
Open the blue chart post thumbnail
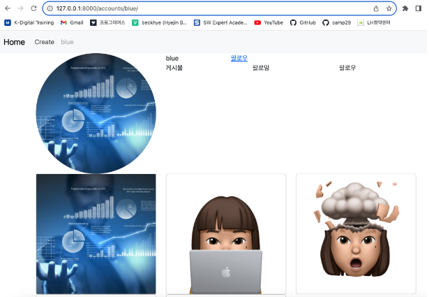point(96,234)
